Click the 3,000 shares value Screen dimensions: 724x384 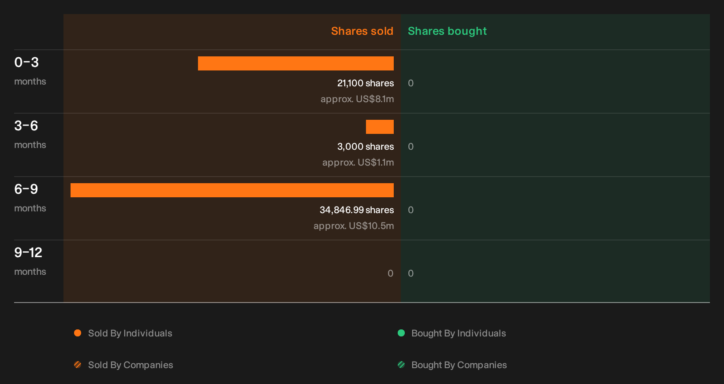click(366, 147)
